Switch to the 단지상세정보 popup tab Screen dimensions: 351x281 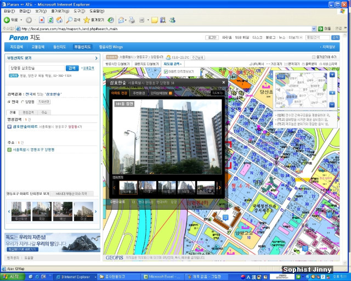(x=161, y=93)
